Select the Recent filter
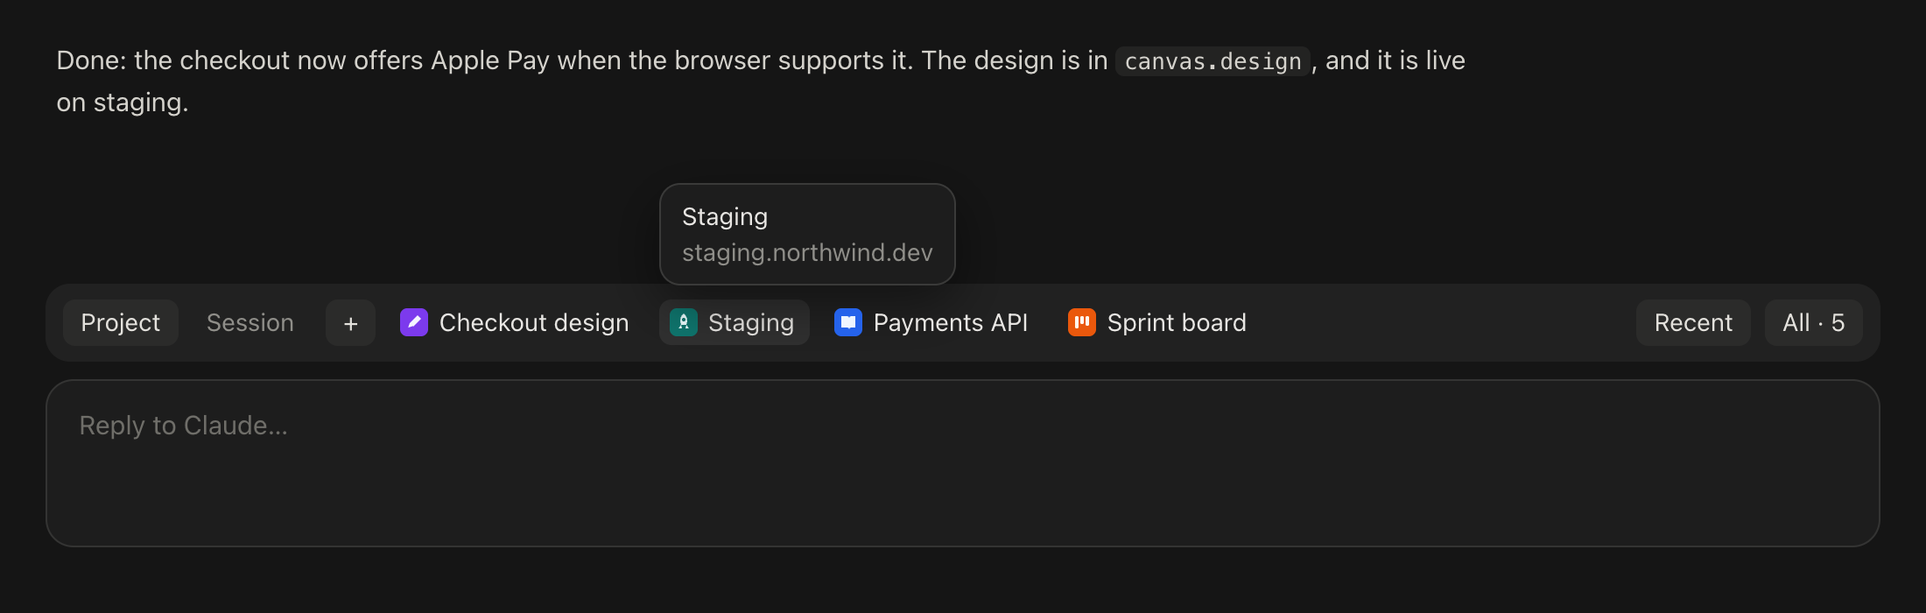The height and width of the screenshot is (613, 1926). click(x=1693, y=323)
